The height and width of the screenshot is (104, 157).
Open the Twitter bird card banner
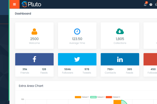tap(77, 59)
